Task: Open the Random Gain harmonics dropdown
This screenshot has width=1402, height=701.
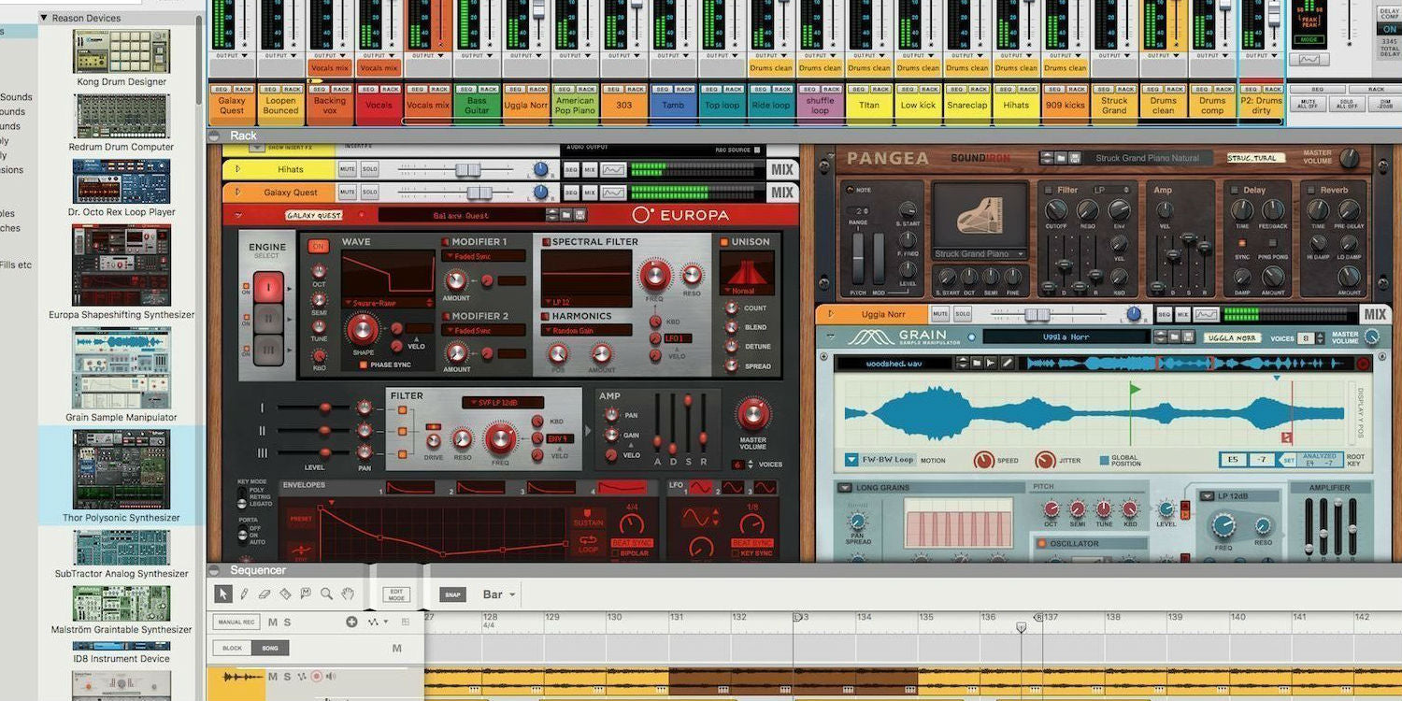Action: point(586,331)
